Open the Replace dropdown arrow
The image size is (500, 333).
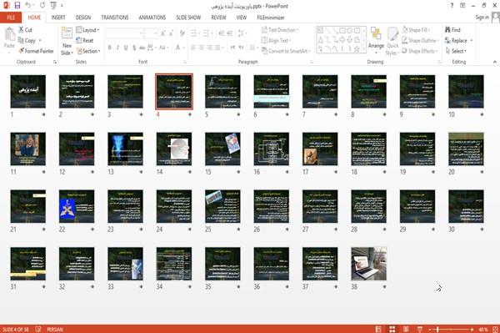[472, 41]
